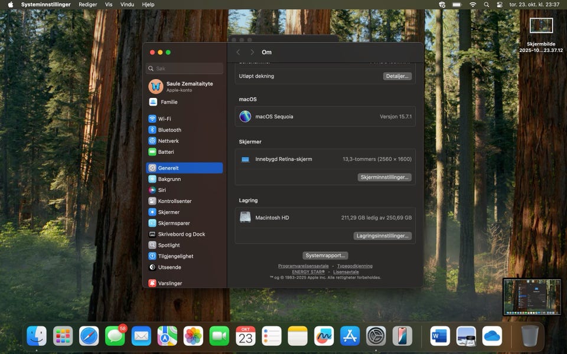
Task: Click the System Settings Dock icon
Action: point(376,336)
